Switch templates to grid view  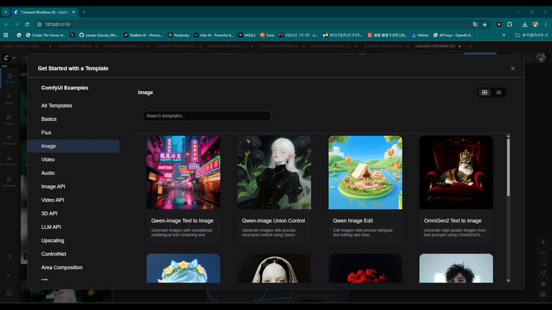pyautogui.click(x=485, y=92)
